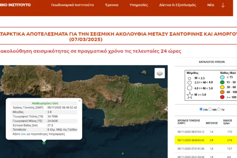Image resolution: width=237 pixels, height=158 pixels.
Task: Select the highlighted 3.9 magnitude earthquake row
Action: 205,140
